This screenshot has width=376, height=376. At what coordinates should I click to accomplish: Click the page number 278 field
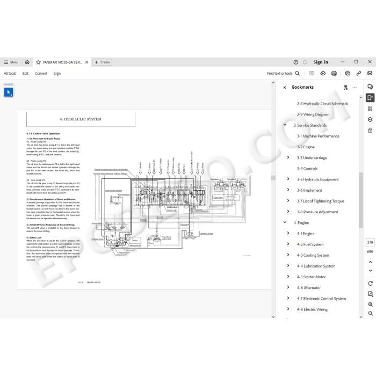click(x=370, y=242)
